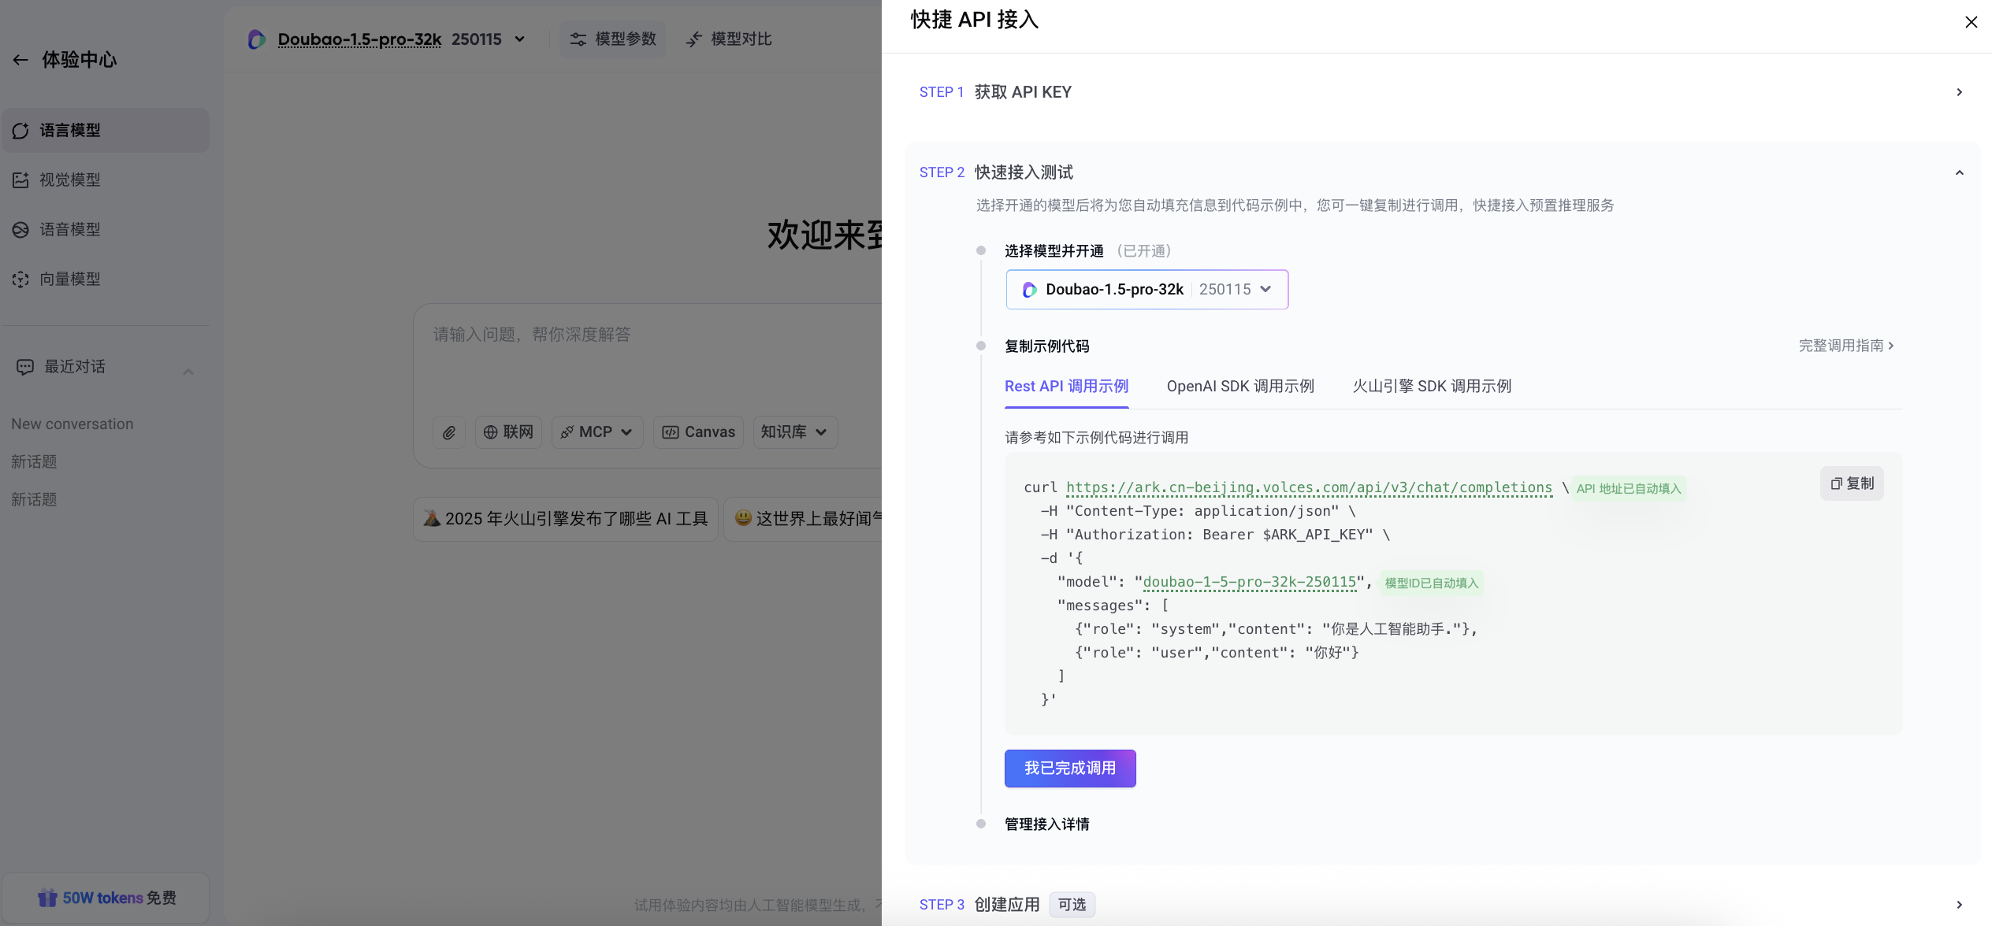Screen dimensions: 1992x926
Task: Open the Doubao-1.5-pro-32k model selector in the panel
Action: click(1147, 290)
